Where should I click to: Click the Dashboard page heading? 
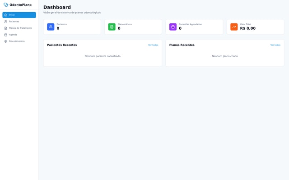coord(57,7)
